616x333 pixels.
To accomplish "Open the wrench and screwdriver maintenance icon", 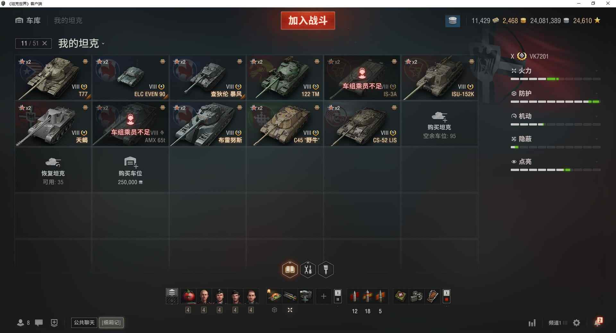I will [x=308, y=270].
